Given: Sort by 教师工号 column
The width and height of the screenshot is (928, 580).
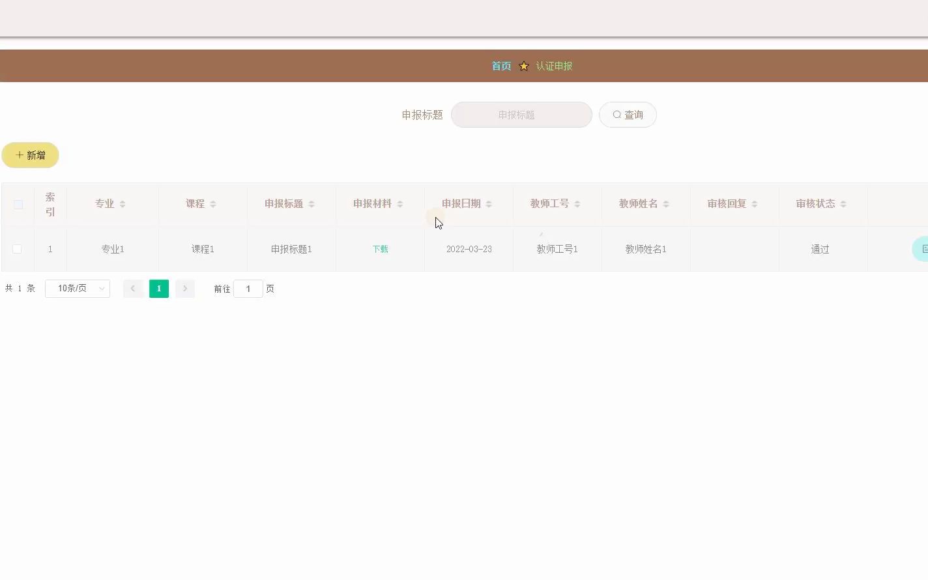Looking at the screenshot, I should click(x=577, y=204).
